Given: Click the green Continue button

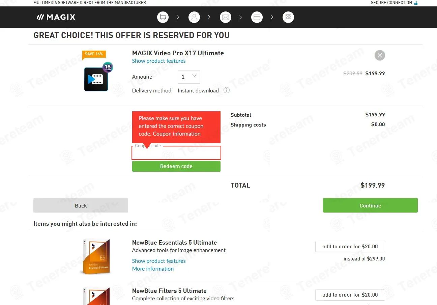Looking at the screenshot, I should [x=370, y=205].
